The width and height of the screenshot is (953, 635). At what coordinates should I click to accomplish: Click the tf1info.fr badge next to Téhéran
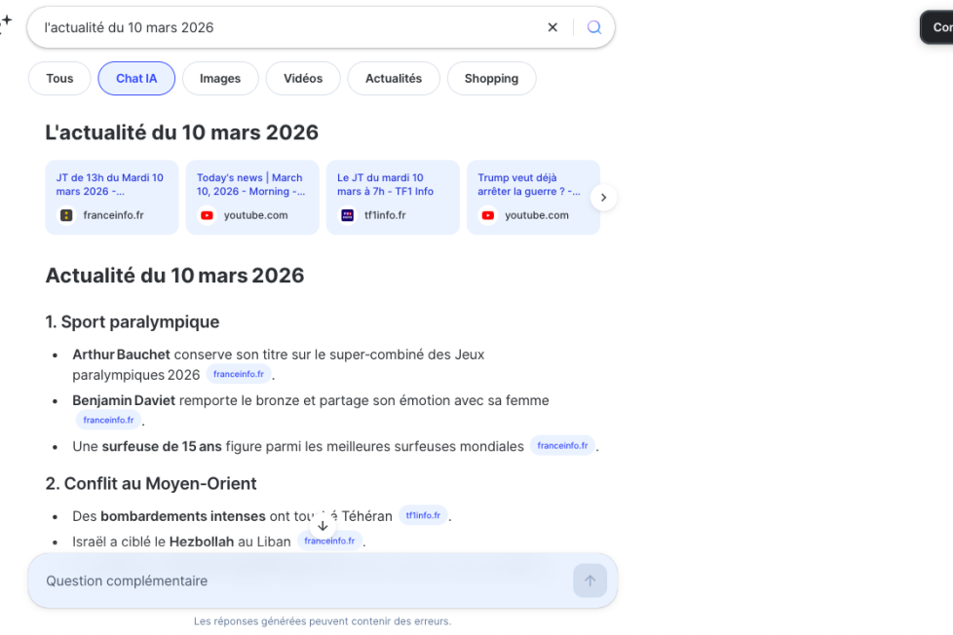[x=423, y=515]
